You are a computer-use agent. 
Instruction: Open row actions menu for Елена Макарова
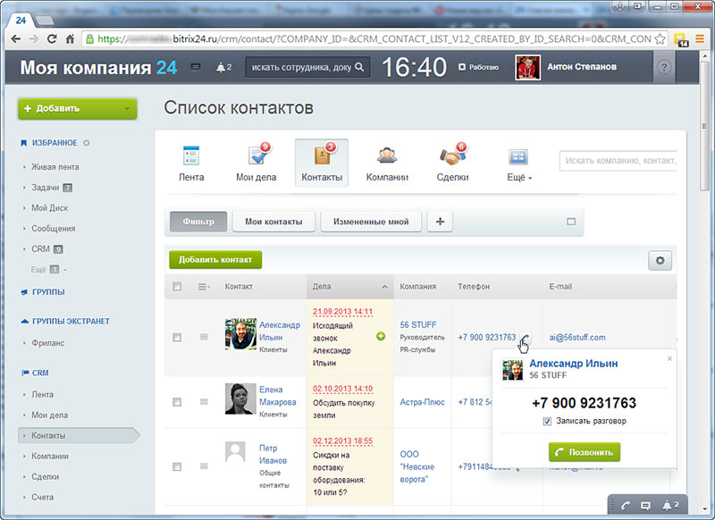click(x=204, y=401)
